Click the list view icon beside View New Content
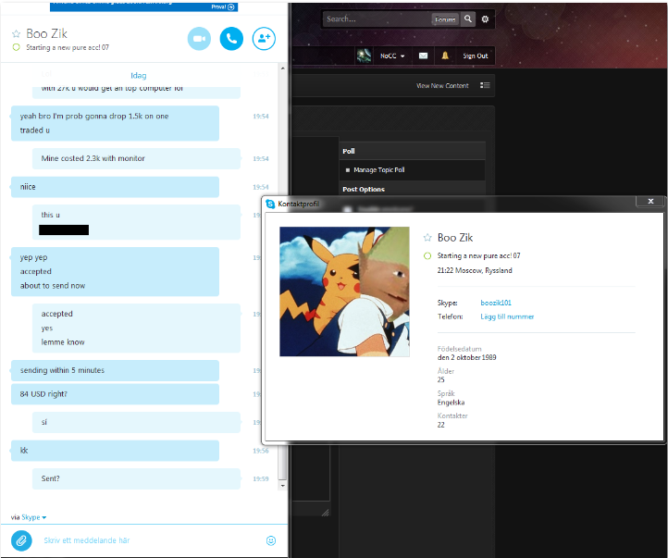The height and width of the screenshot is (558, 668). click(485, 85)
